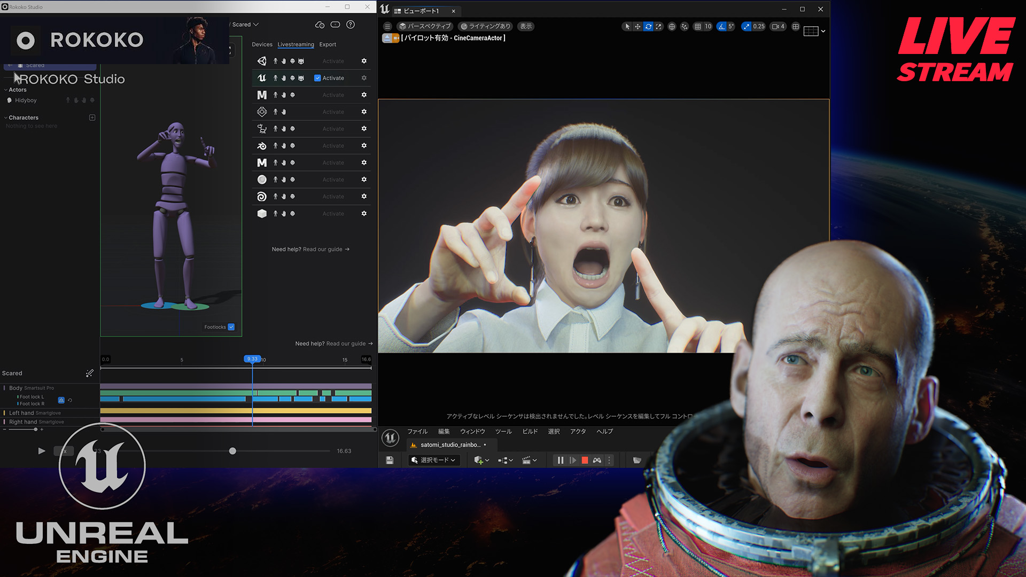Screen dimensions: 1026x577
Task: Open the Scared scene dropdown in Rokoko header
Action: (245, 25)
